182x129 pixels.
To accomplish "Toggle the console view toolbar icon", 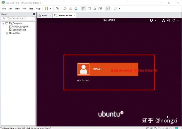I will click(x=108, y=9).
